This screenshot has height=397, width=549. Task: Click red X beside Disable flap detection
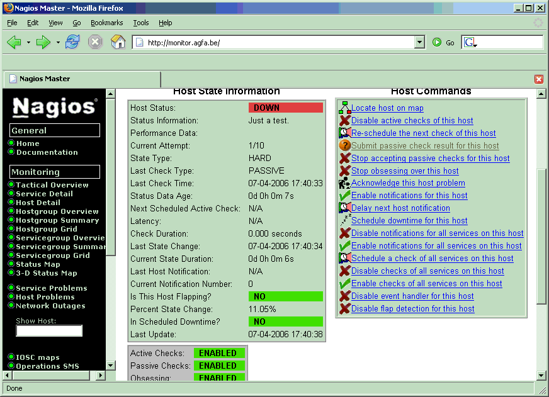[x=344, y=308]
